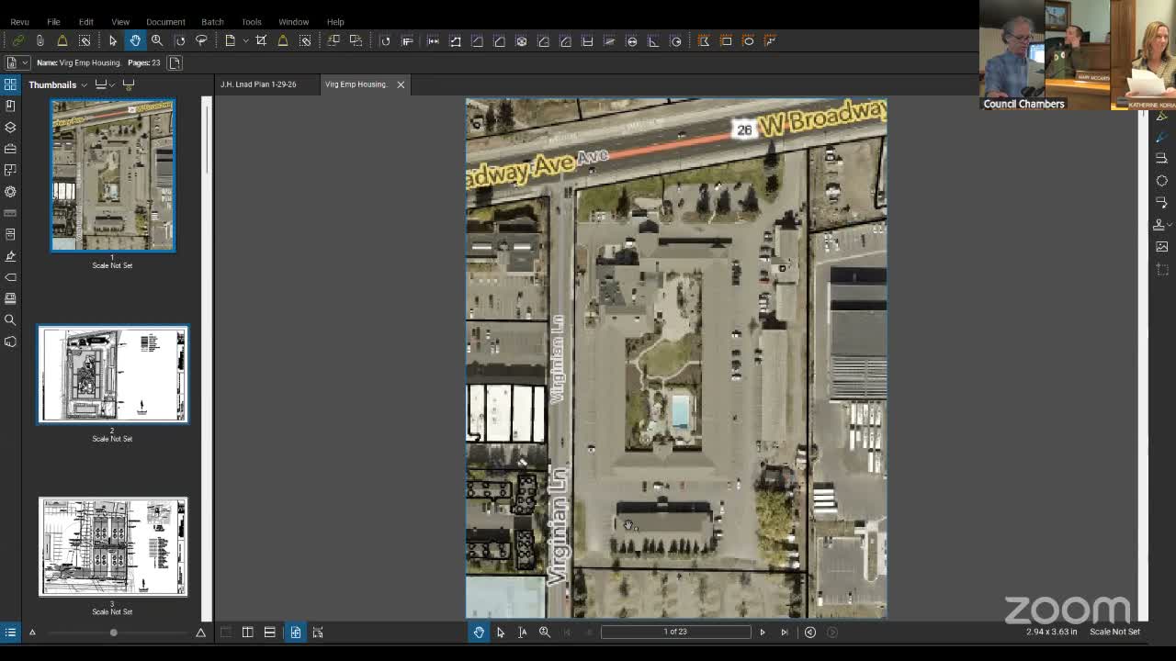
Task: Choose the Lasso selection tool
Action: [x=201, y=40]
